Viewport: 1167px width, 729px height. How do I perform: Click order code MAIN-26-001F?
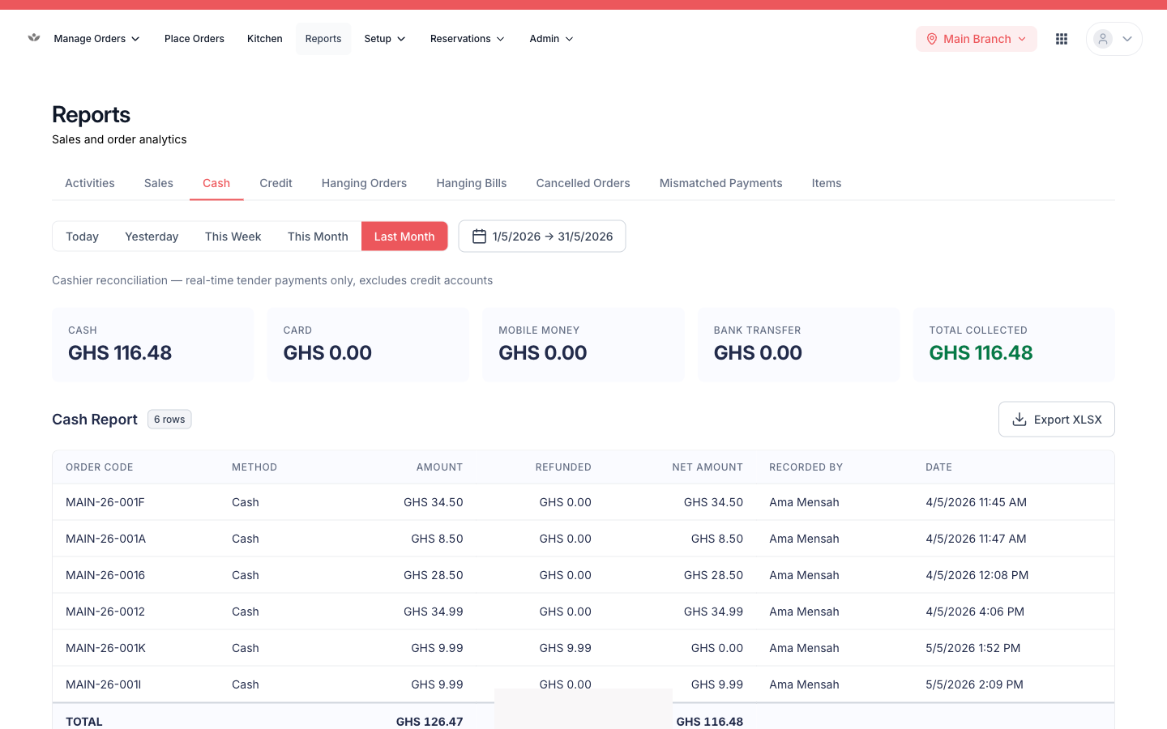coord(105,502)
